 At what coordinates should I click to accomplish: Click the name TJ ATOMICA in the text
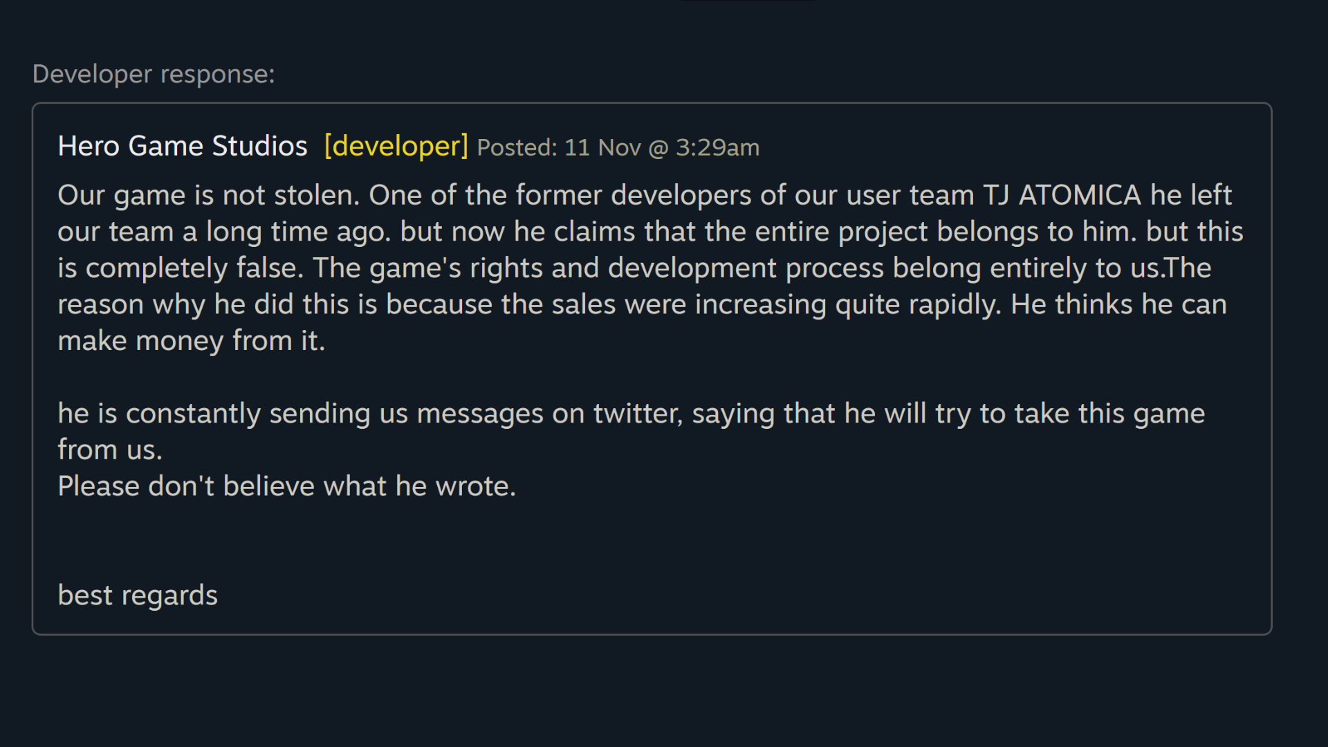pos(1062,195)
